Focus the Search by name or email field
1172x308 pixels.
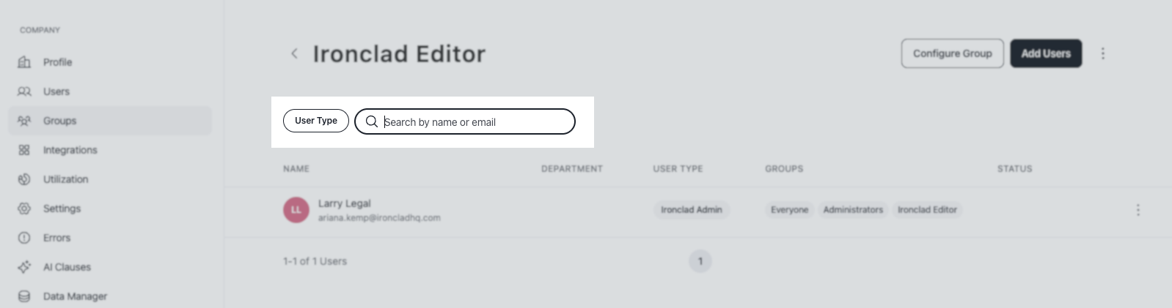pyautogui.click(x=465, y=121)
